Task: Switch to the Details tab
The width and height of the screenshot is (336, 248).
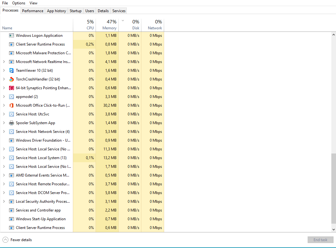Action: [x=103, y=11]
